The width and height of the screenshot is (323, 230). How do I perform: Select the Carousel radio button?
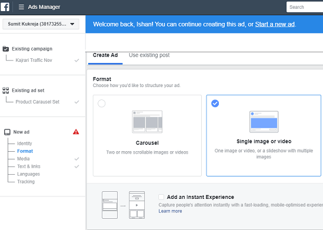tap(102, 104)
